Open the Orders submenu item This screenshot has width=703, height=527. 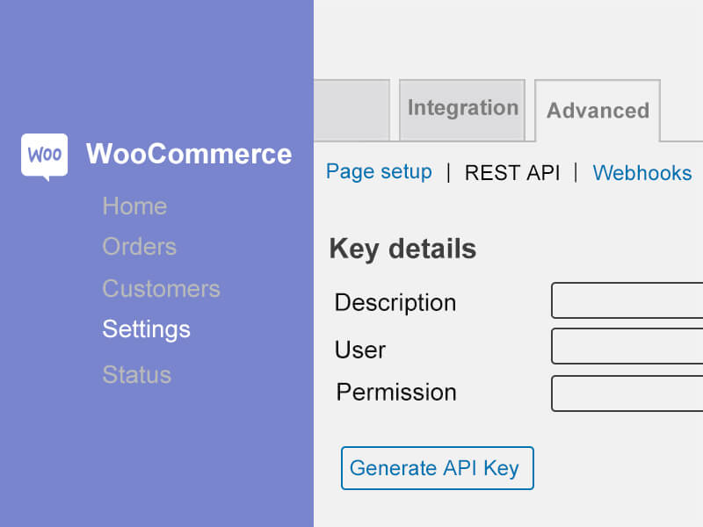[x=140, y=247]
